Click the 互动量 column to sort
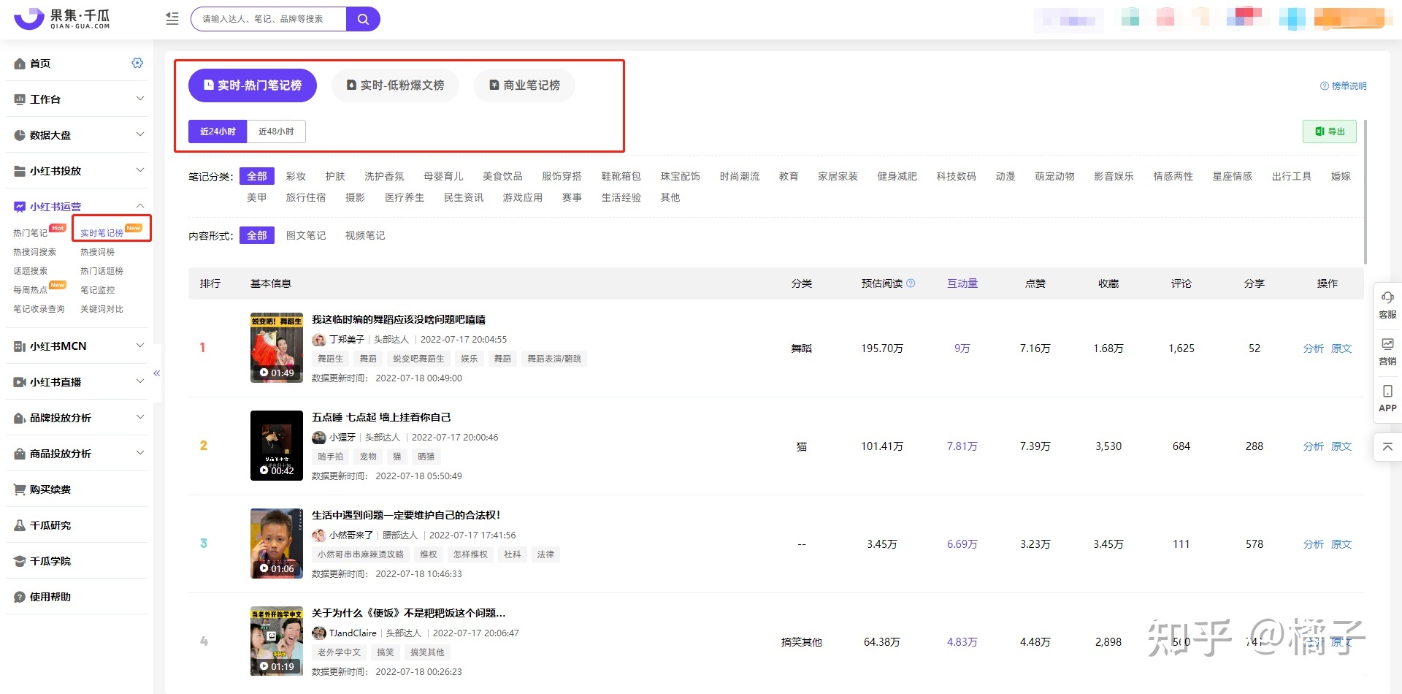1402x694 pixels. click(x=962, y=283)
